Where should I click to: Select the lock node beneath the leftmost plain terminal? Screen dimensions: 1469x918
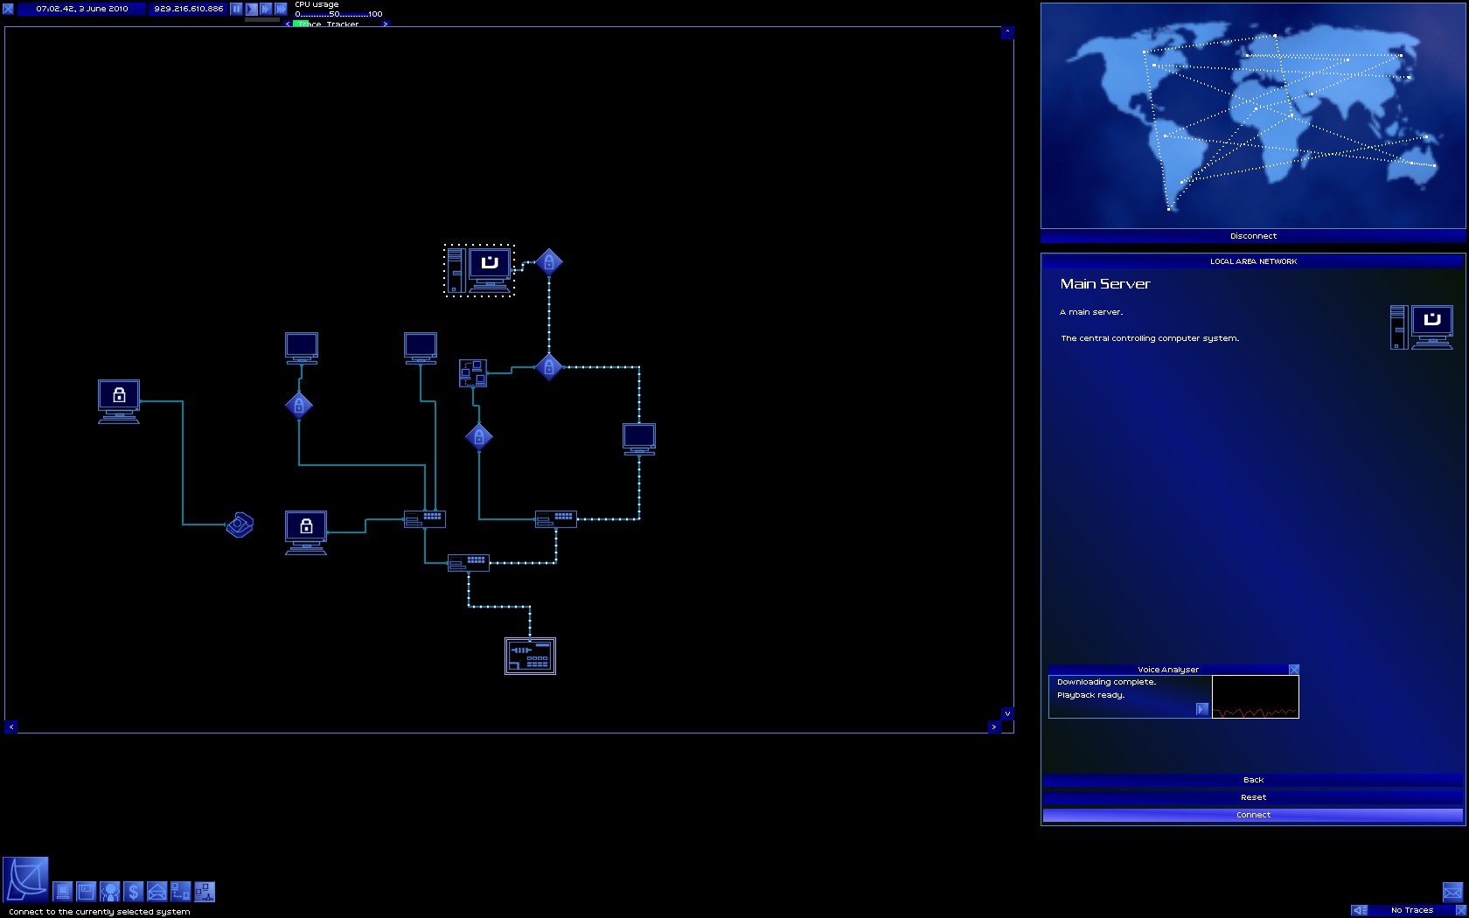tap(299, 405)
